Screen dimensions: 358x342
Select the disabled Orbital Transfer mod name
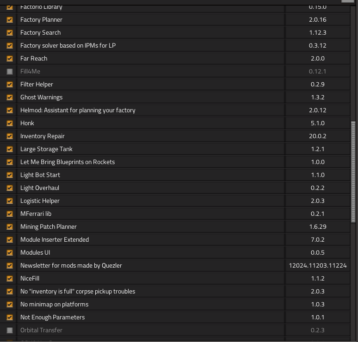click(41, 330)
